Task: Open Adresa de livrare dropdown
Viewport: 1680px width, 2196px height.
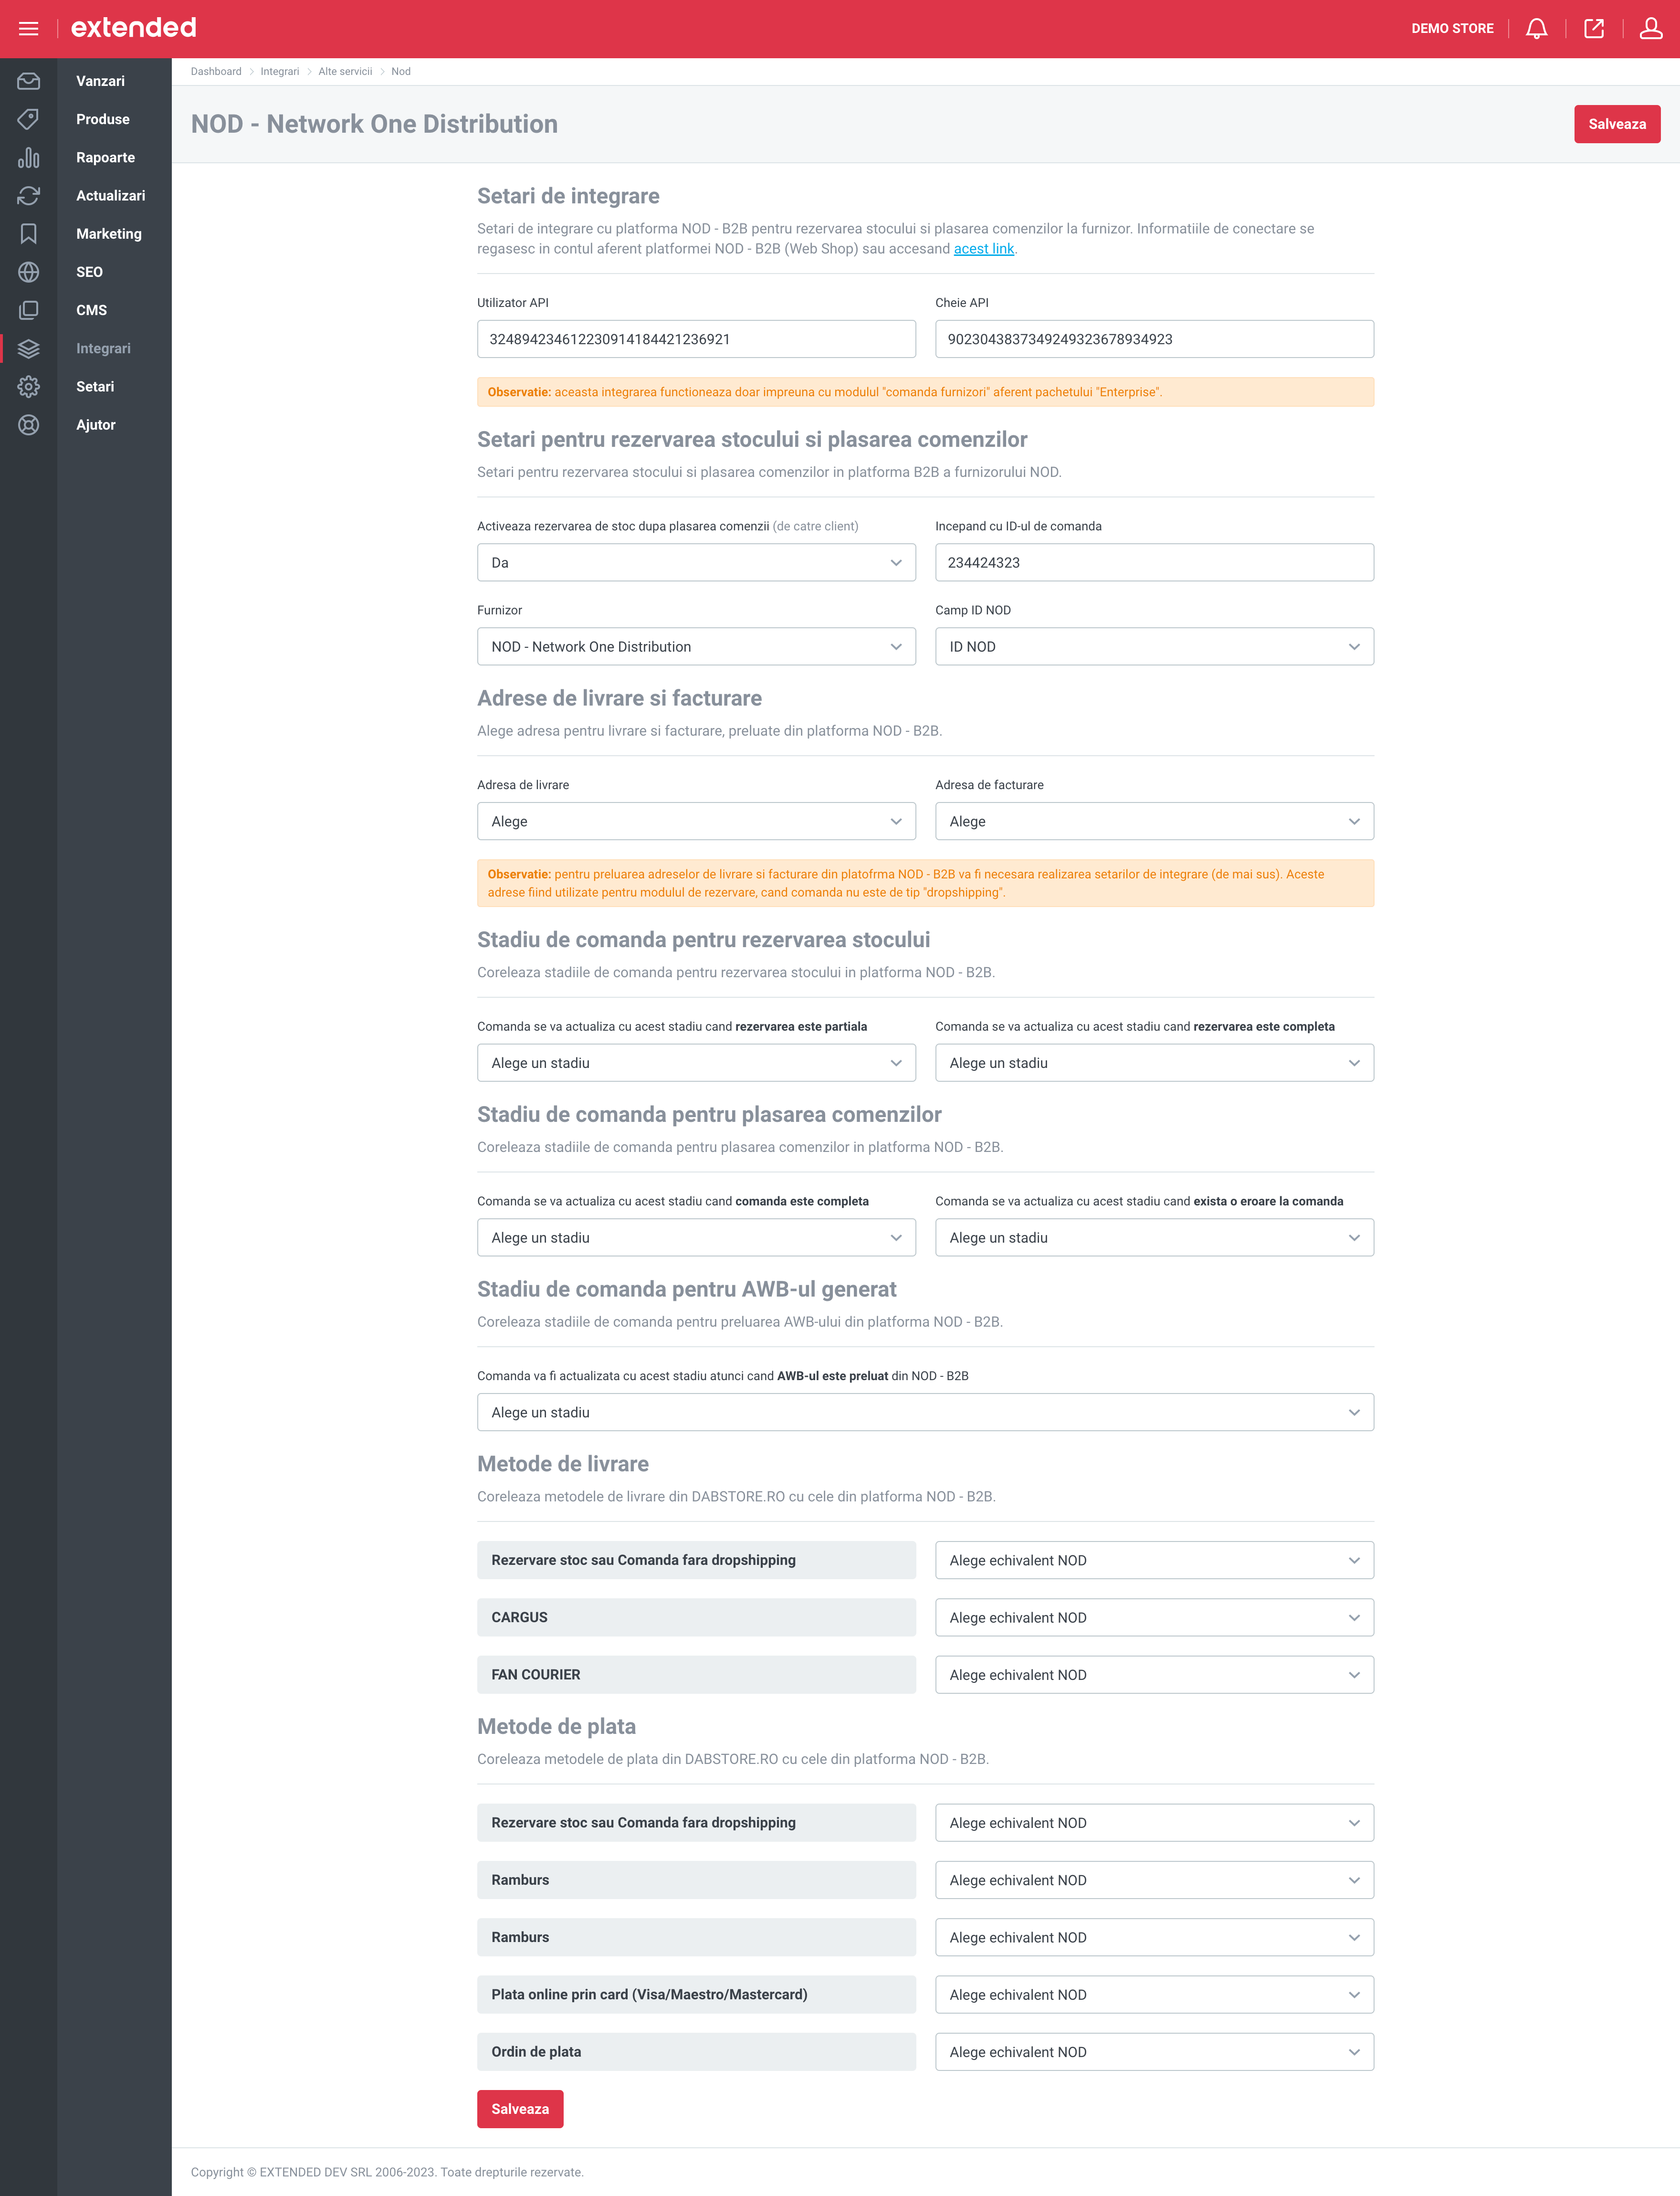Action: pyautogui.click(x=696, y=822)
